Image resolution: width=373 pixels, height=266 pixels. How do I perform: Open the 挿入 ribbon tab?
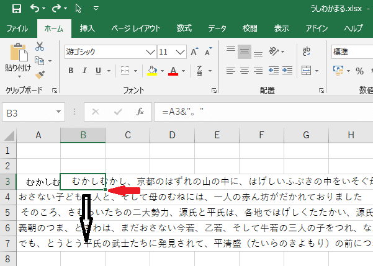tap(88, 28)
